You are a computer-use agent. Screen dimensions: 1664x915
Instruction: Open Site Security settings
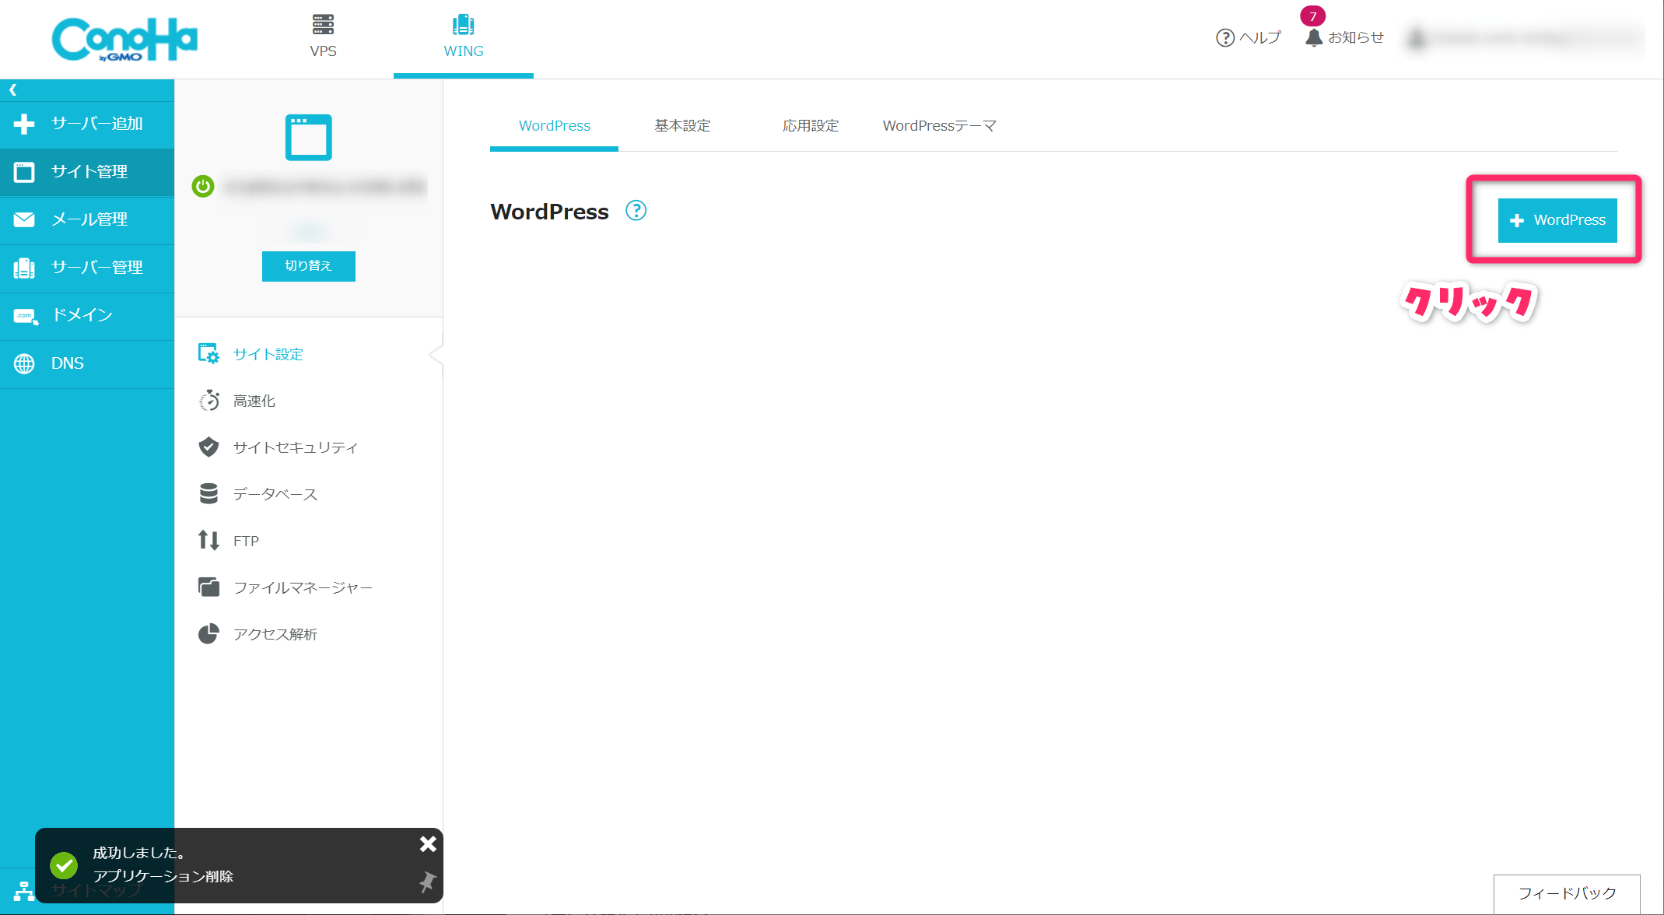295,447
